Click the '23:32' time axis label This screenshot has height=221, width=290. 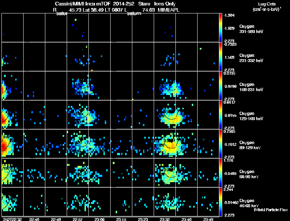pyautogui.click(x=165, y=219)
